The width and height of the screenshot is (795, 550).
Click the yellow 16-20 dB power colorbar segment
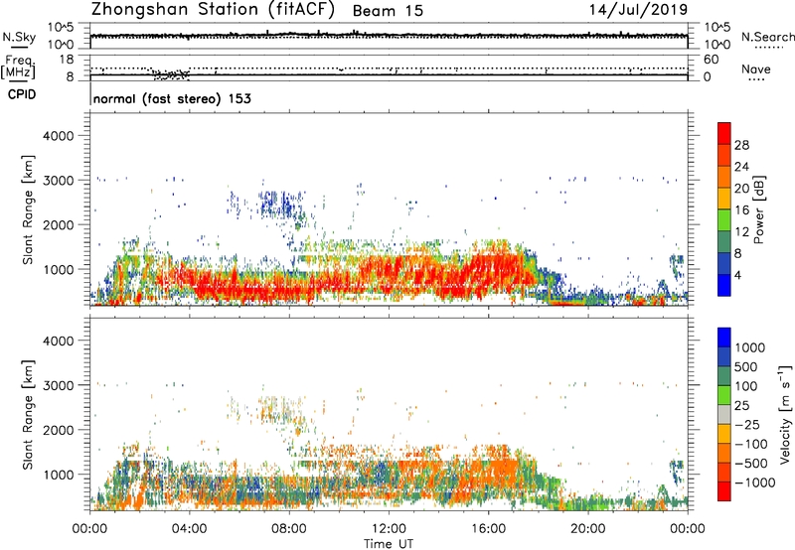(724, 198)
